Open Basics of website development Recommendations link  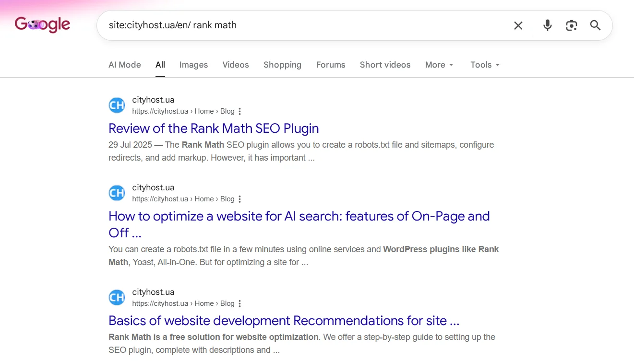[284, 320]
